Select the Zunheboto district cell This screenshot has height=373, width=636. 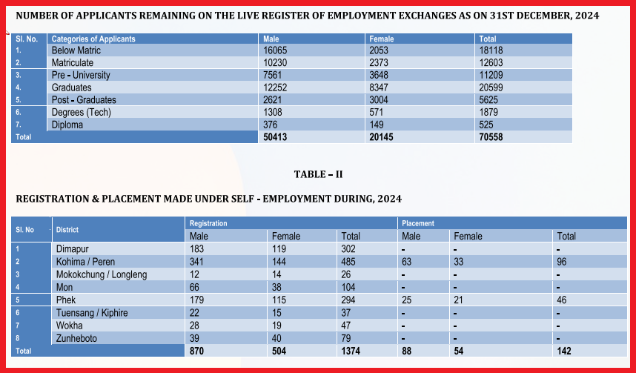tap(79, 338)
